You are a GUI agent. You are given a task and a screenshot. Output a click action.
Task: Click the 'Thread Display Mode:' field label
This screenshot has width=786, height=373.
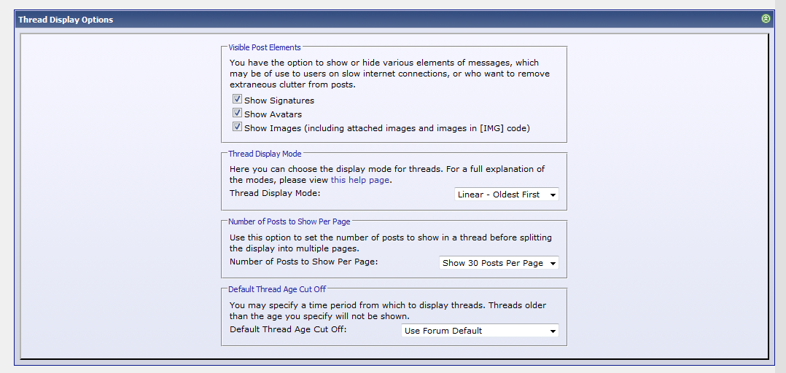tap(275, 193)
